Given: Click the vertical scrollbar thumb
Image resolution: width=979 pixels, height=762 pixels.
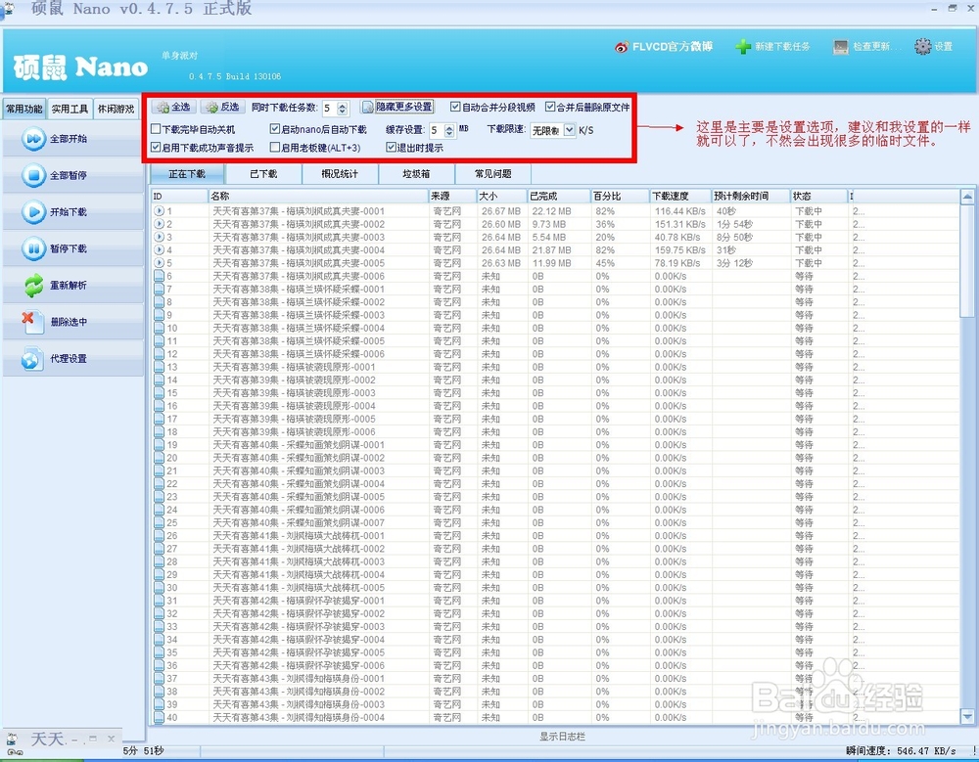Looking at the screenshot, I should click(x=967, y=262).
